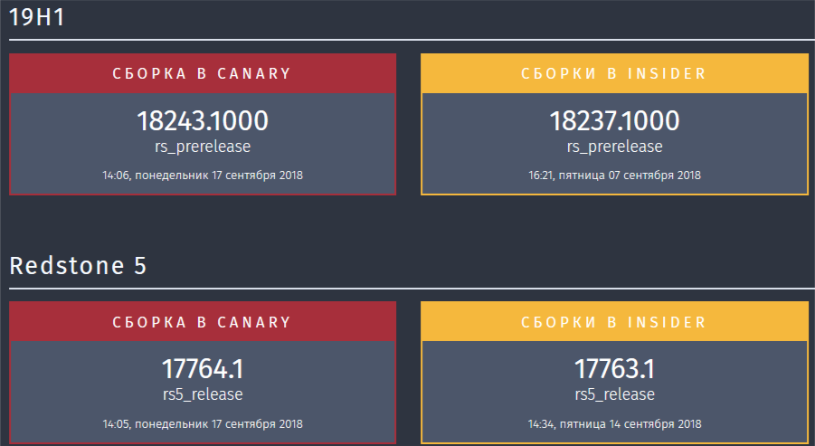
Task: Select the red Canary header under 19H1
Action: (x=203, y=73)
